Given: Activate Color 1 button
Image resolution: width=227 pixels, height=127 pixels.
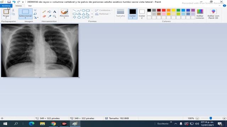Looking at the screenshot, I should (x=133, y=14).
